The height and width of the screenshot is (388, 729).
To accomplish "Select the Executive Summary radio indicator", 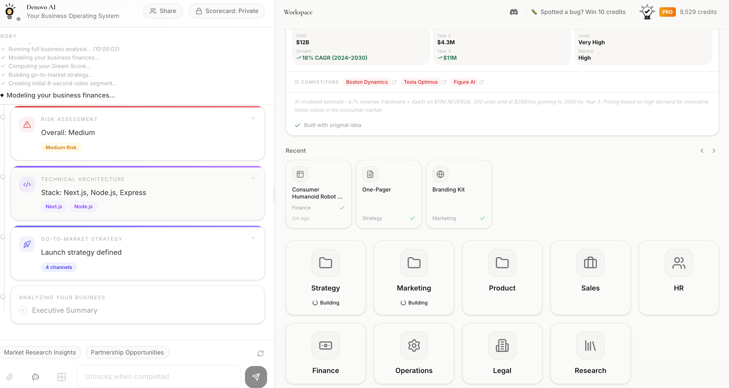I will pos(23,310).
